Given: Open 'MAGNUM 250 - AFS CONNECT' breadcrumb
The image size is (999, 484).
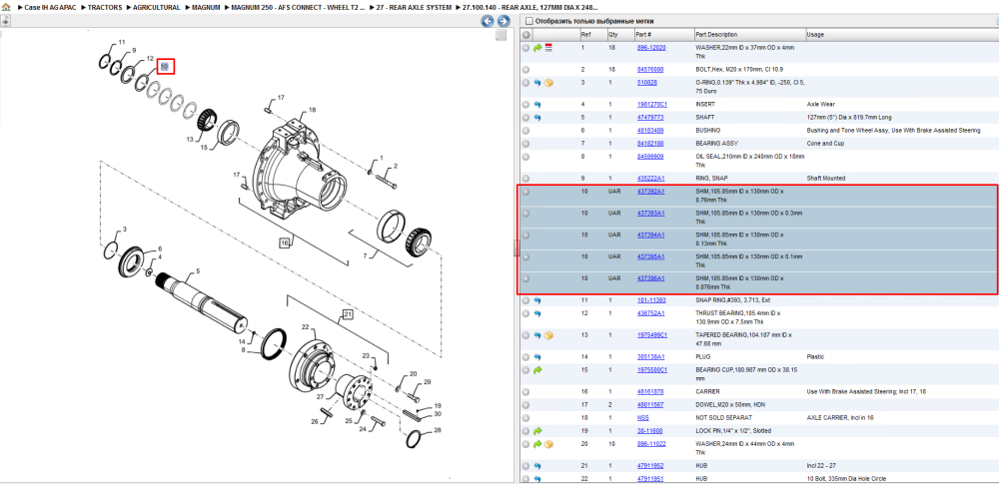Looking at the screenshot, I should 298,8.
